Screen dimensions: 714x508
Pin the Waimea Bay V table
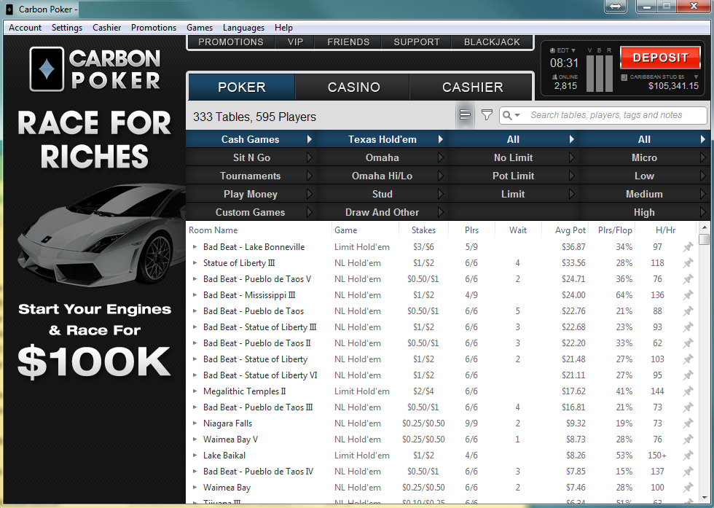point(688,439)
